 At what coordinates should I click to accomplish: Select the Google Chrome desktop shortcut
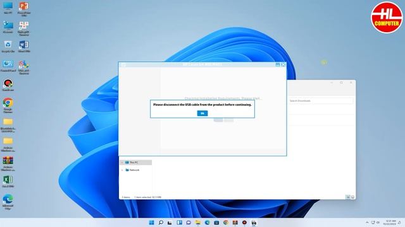[x=8, y=105]
